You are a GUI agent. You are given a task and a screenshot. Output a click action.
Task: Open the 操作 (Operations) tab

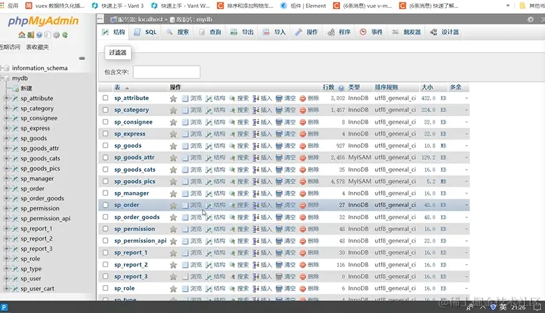pyautogui.click(x=306, y=32)
